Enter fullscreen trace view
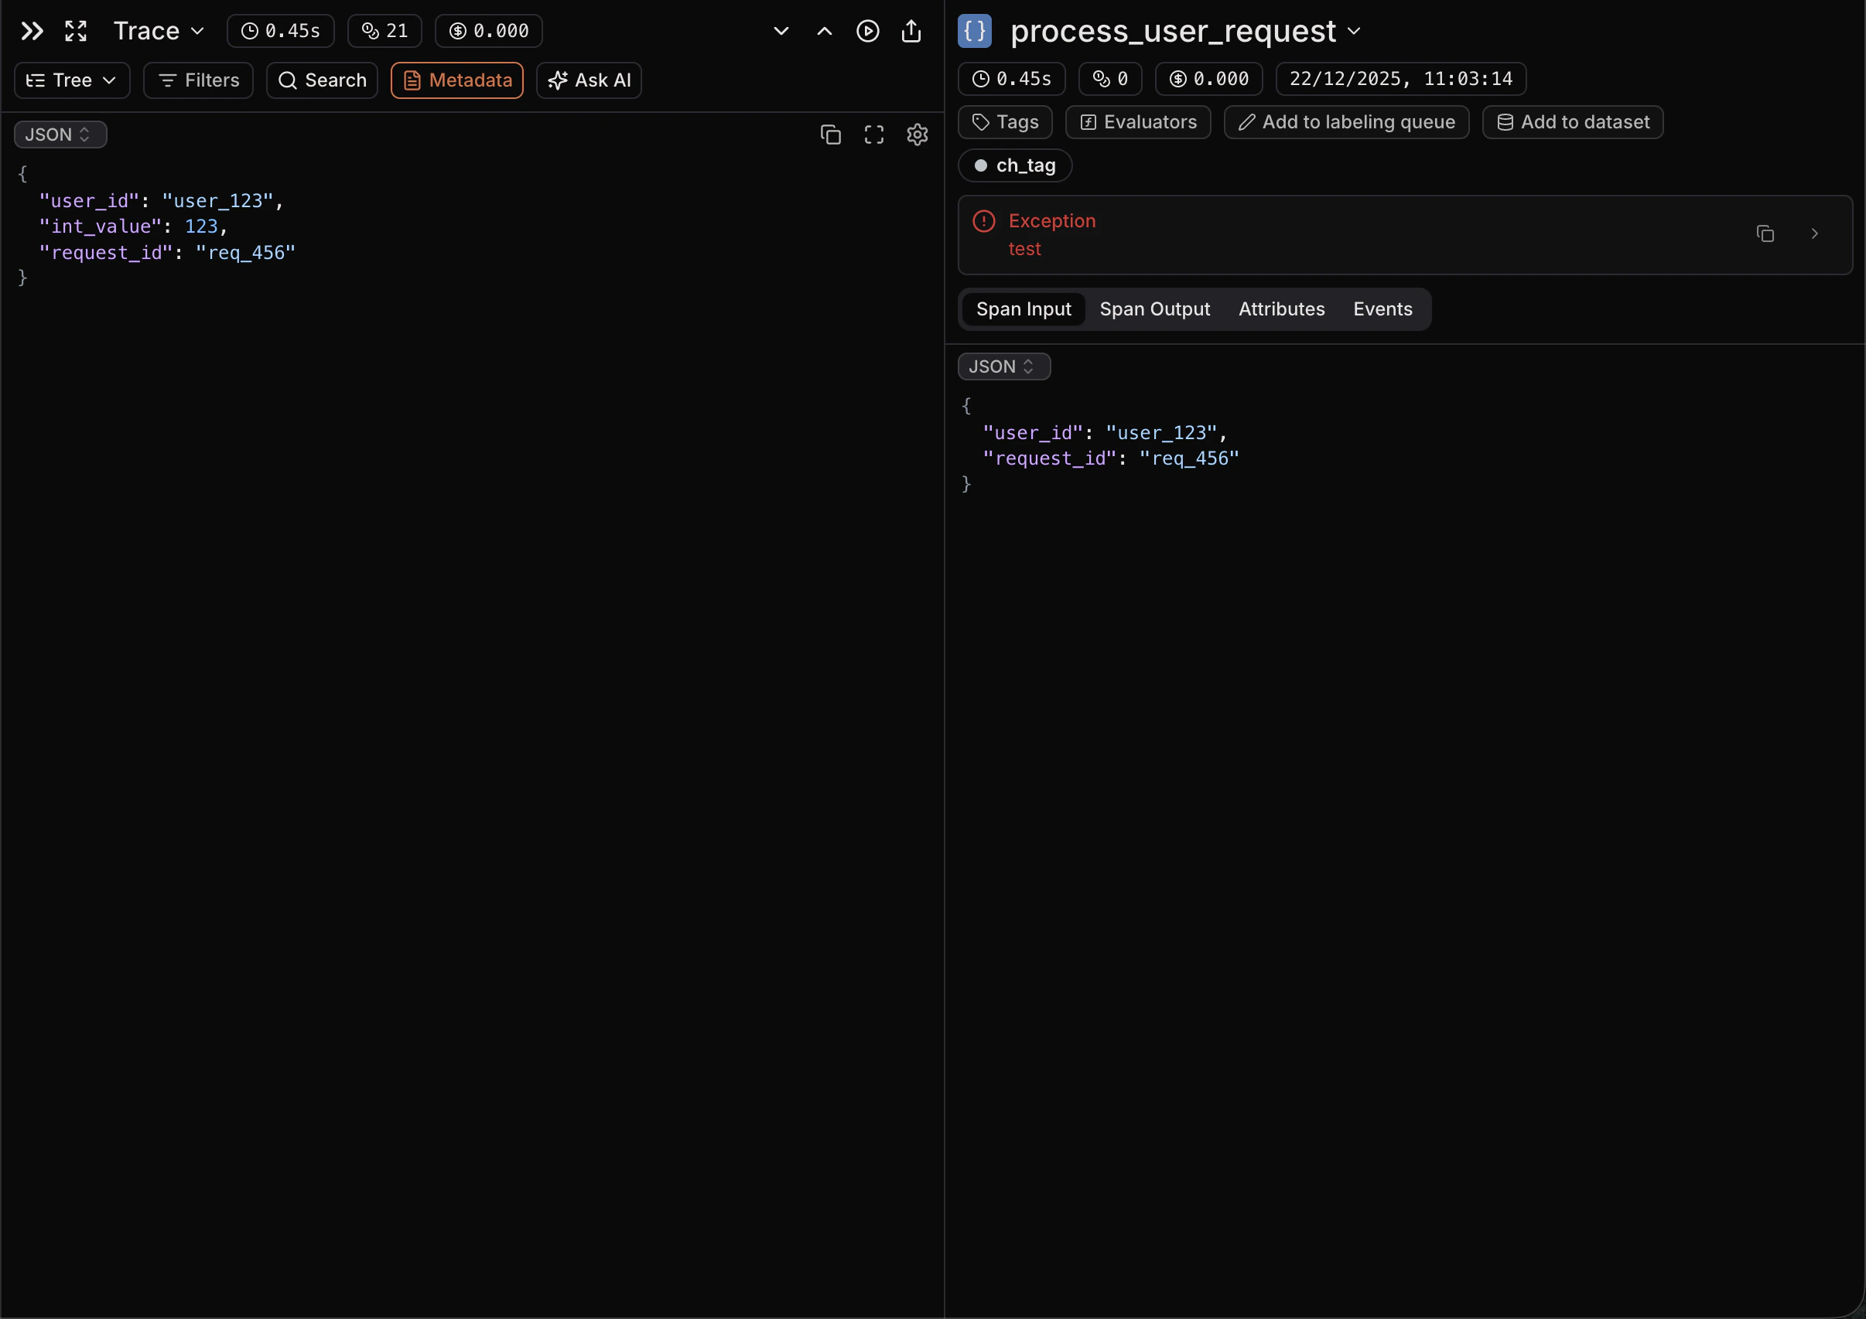Image resolution: width=1866 pixels, height=1319 pixels. pyautogui.click(x=75, y=31)
